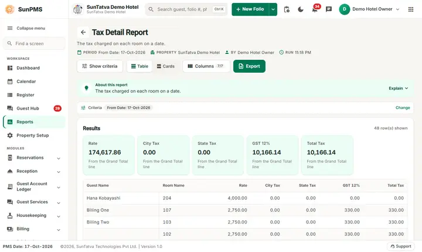Toggle dark mode moon icon

pyautogui.click(x=301, y=9)
